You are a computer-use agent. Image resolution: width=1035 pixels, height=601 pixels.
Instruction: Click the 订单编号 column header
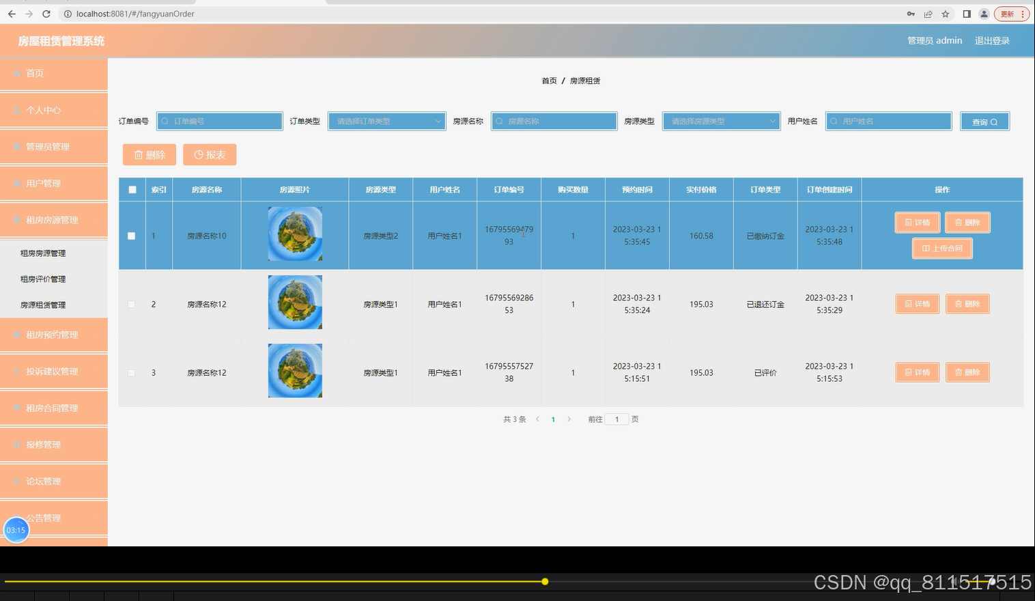coord(509,190)
